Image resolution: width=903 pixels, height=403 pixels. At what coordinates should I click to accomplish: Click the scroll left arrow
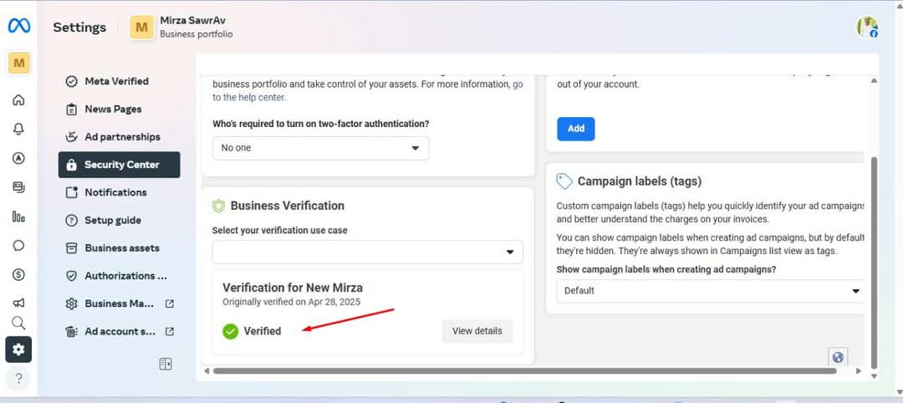207,371
